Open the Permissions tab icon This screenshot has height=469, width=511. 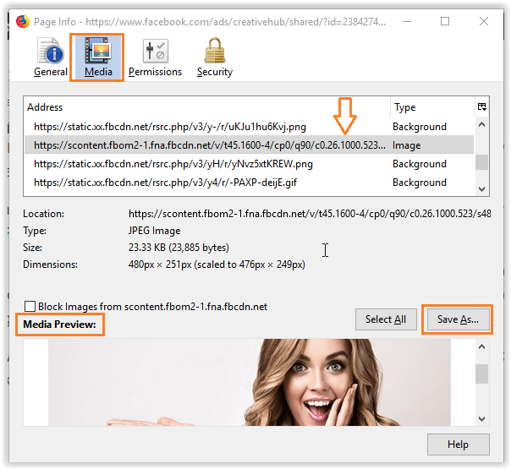point(155,51)
